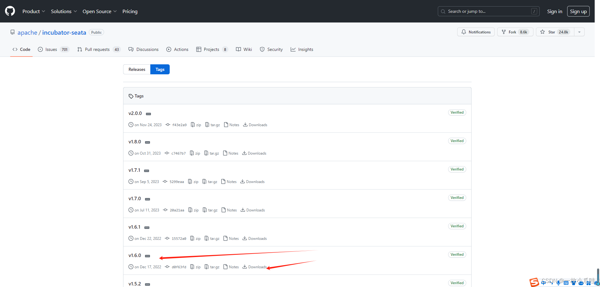Download the v2.0.0 tar.gz archive

[x=212, y=125]
